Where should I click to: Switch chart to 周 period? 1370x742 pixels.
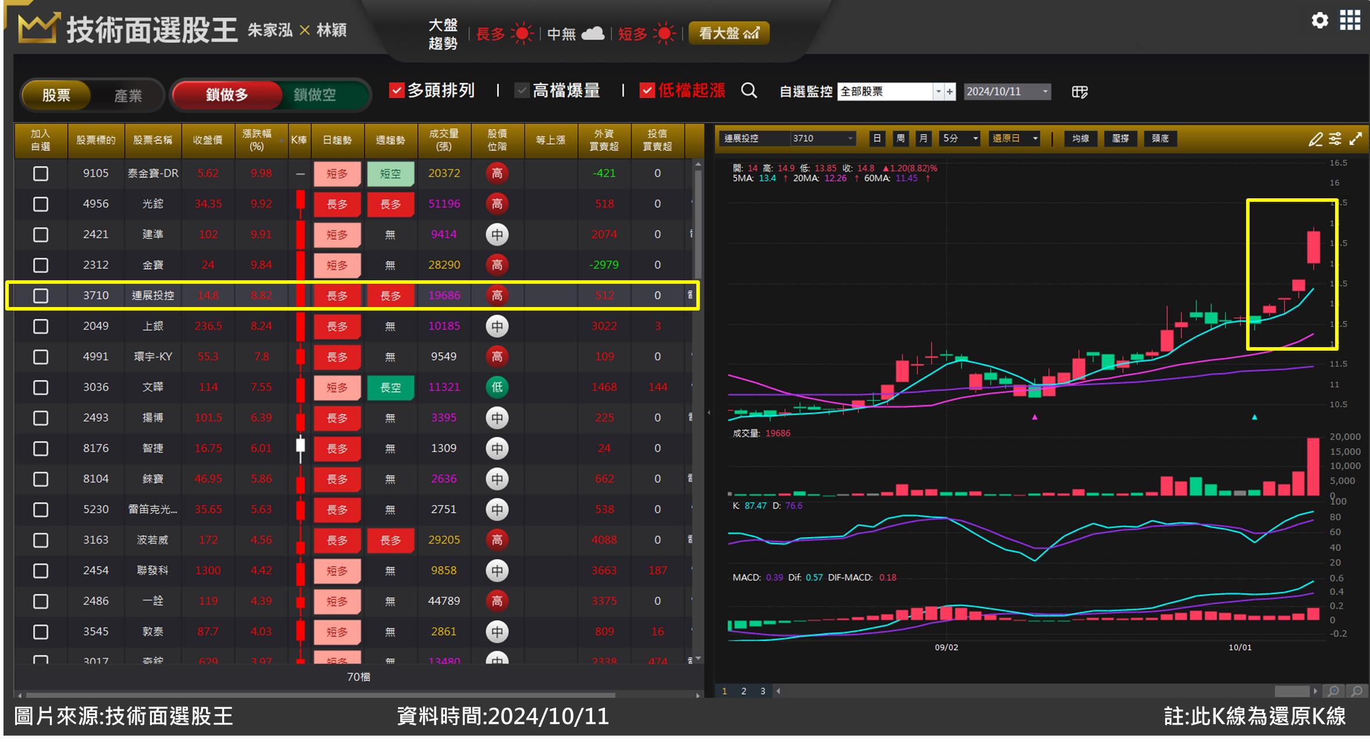tap(901, 138)
